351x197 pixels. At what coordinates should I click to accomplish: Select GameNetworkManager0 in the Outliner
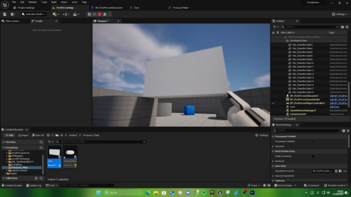tap(303, 111)
